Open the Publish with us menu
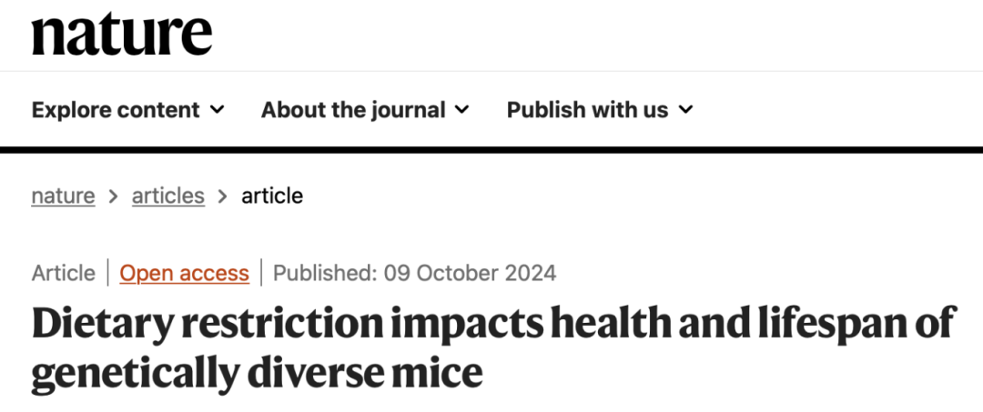Image resolution: width=983 pixels, height=412 pixels. 600,110
